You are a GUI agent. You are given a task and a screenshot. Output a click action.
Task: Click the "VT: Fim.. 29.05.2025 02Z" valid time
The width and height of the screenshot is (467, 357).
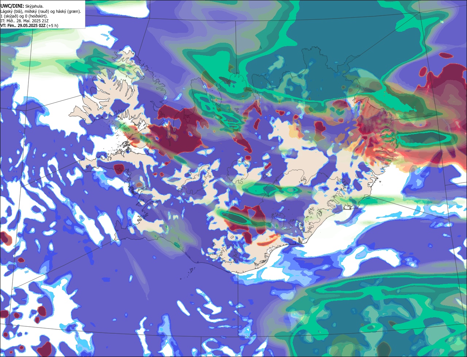click(23, 26)
